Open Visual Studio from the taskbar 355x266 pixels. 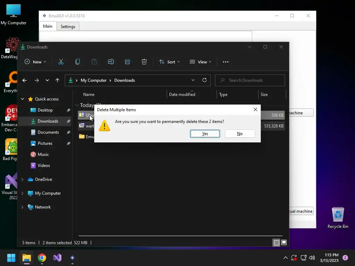click(57, 258)
